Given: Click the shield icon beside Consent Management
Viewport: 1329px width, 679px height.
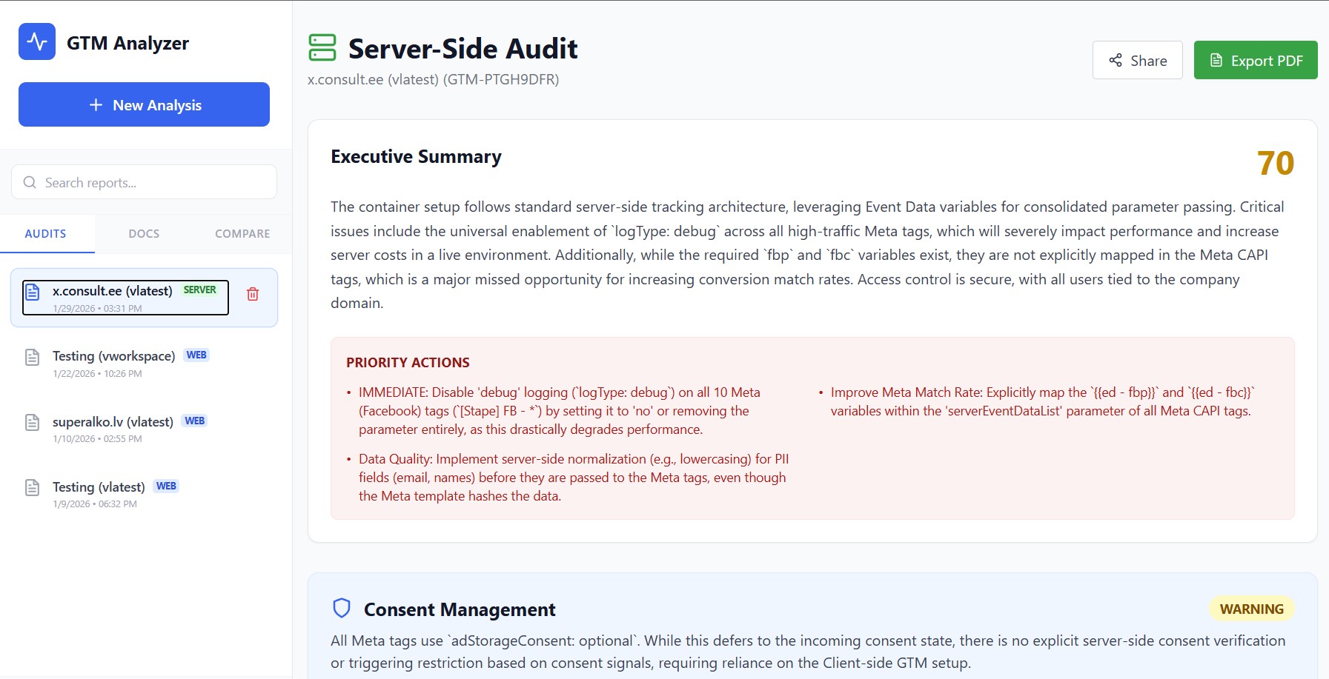Looking at the screenshot, I should (x=341, y=609).
